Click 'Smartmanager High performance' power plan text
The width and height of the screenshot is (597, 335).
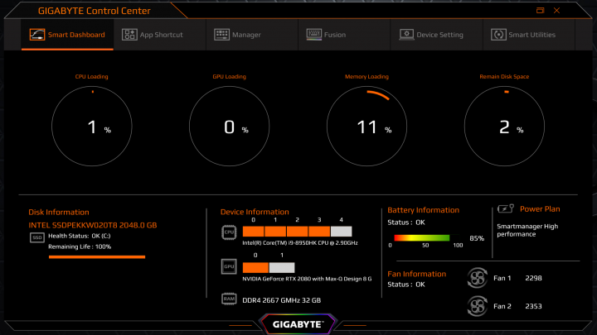point(527,230)
